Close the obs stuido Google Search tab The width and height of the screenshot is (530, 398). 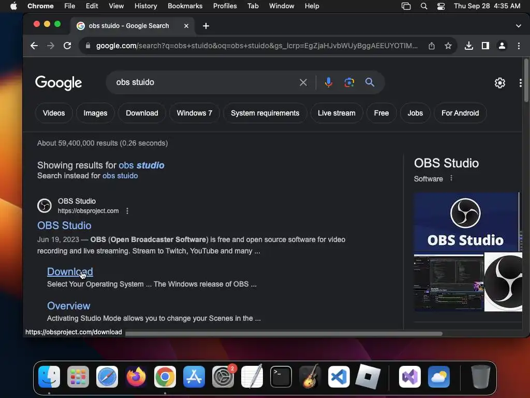point(186,26)
